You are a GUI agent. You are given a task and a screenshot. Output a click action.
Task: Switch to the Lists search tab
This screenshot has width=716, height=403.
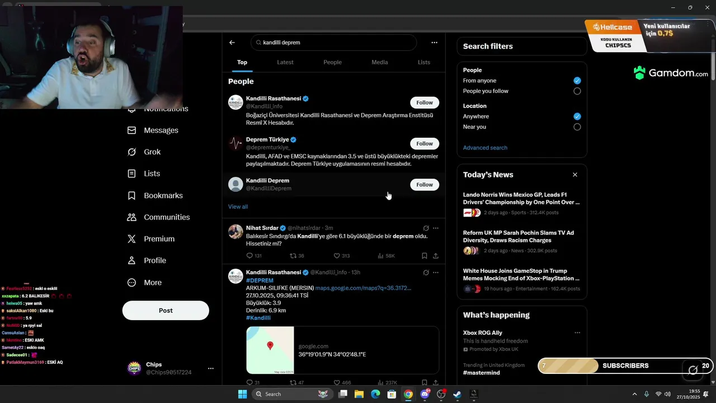pos(424,62)
